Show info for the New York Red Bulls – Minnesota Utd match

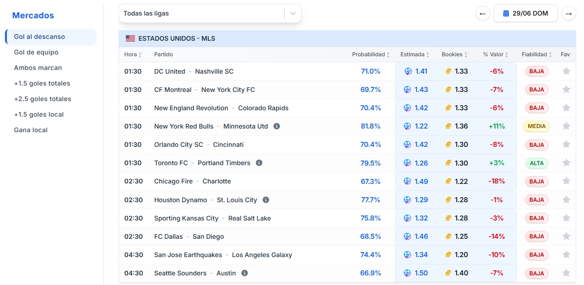(276, 126)
